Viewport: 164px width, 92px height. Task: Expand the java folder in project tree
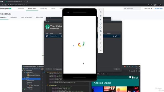24,77
